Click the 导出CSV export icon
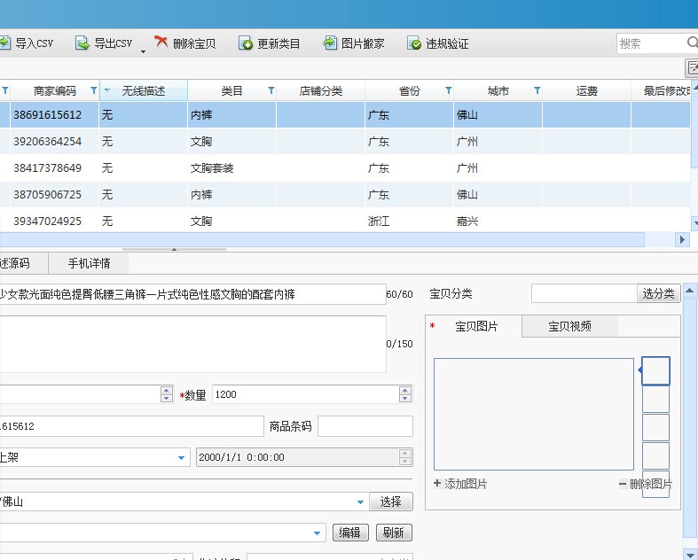This screenshot has height=560, width=698. pos(82,43)
